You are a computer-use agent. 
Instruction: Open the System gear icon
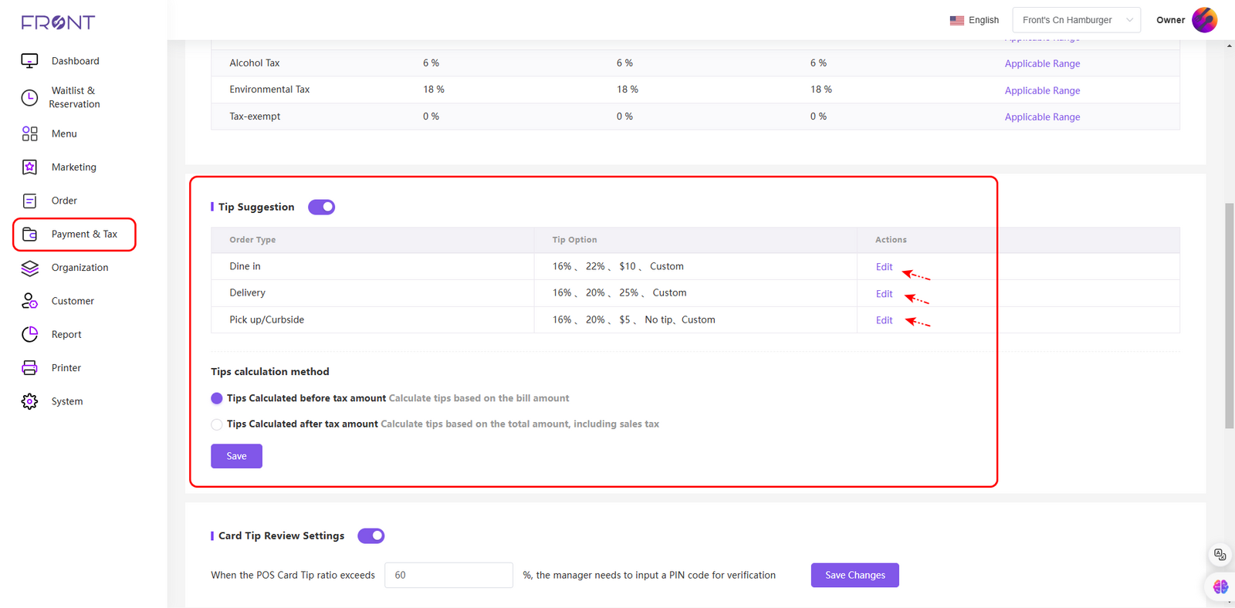pos(29,401)
